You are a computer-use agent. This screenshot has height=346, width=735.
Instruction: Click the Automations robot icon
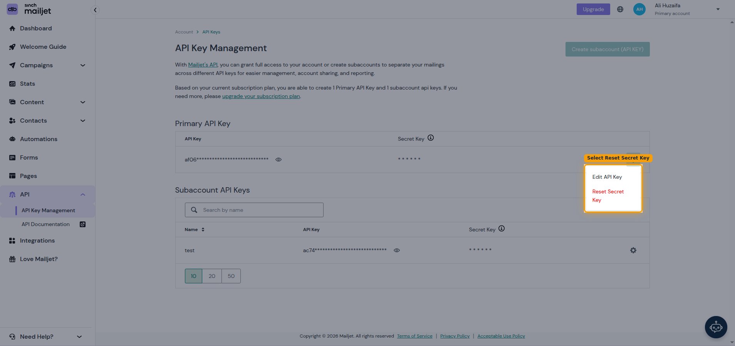click(12, 139)
